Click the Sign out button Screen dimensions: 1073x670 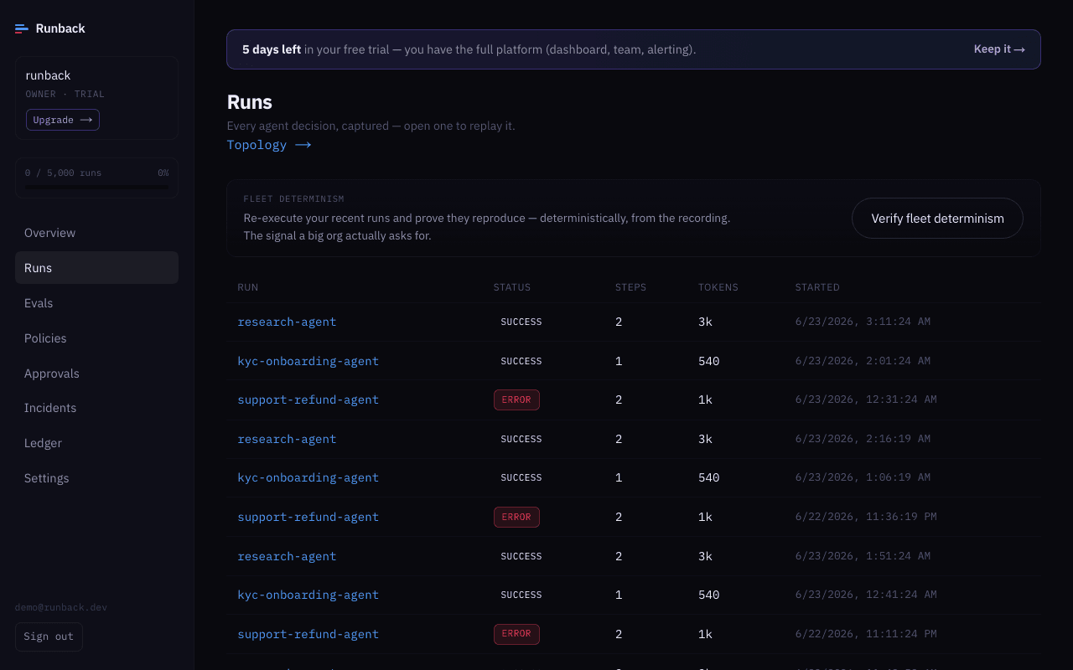[49, 636]
